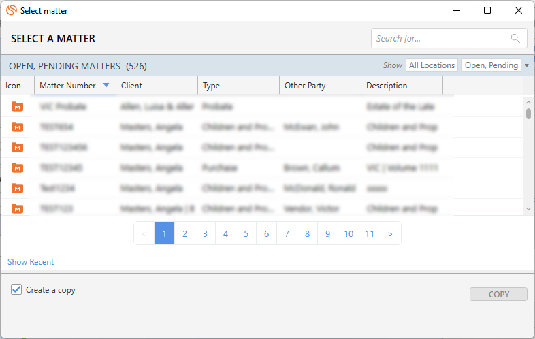Click the Show Recent link

[x=31, y=262]
